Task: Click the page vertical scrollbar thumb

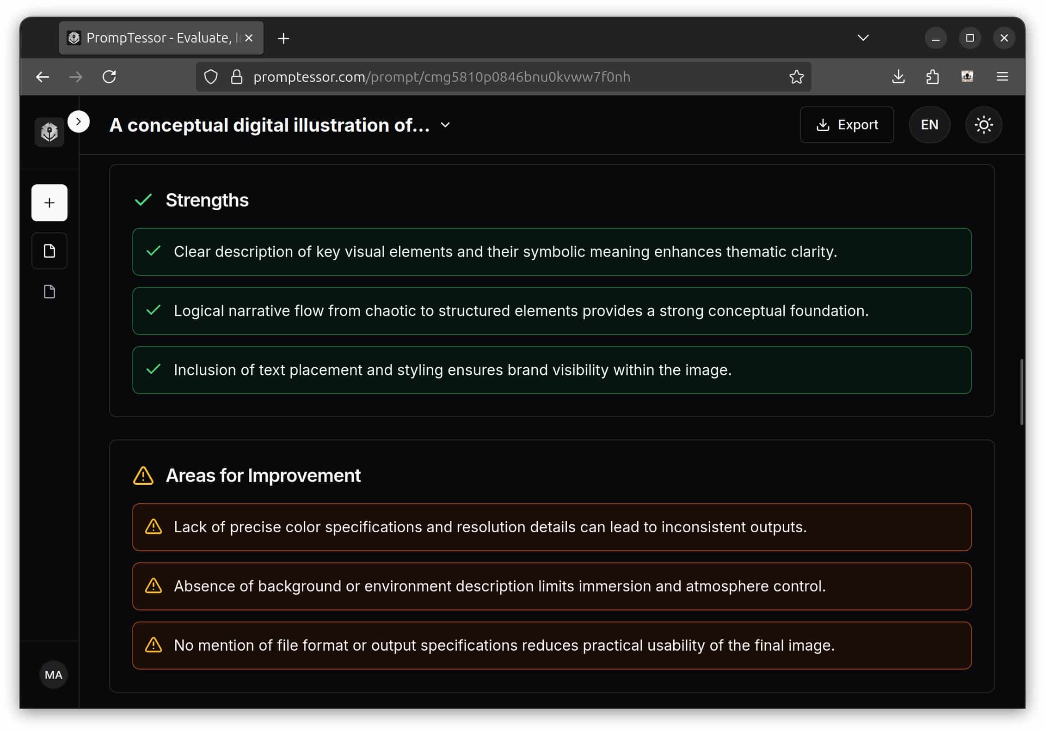Action: (x=1021, y=392)
